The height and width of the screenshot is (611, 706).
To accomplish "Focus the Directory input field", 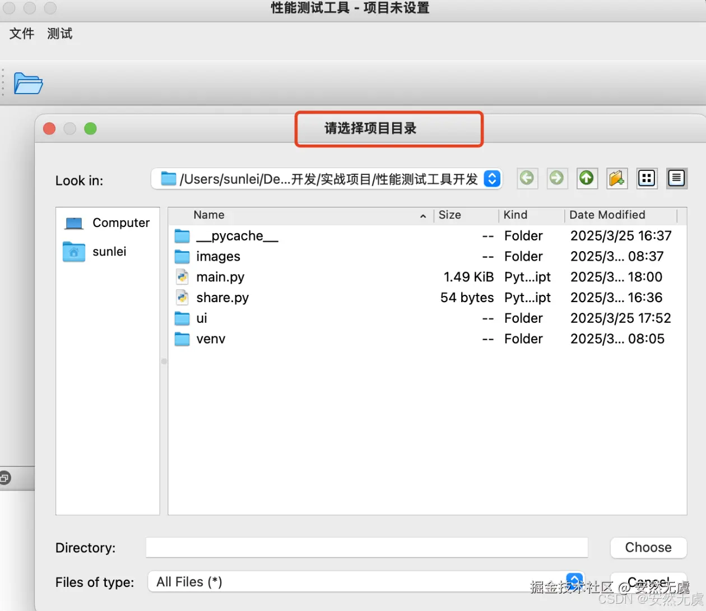I will pyautogui.click(x=367, y=548).
